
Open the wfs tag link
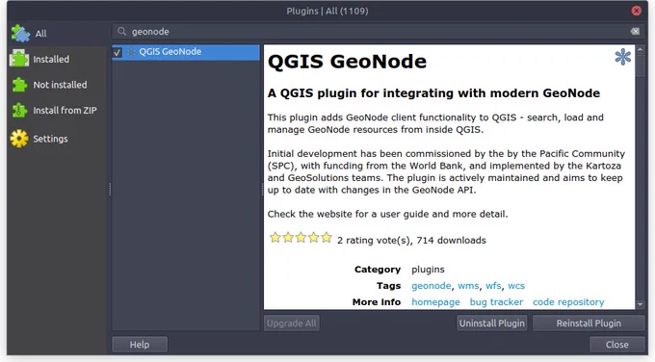(x=493, y=286)
